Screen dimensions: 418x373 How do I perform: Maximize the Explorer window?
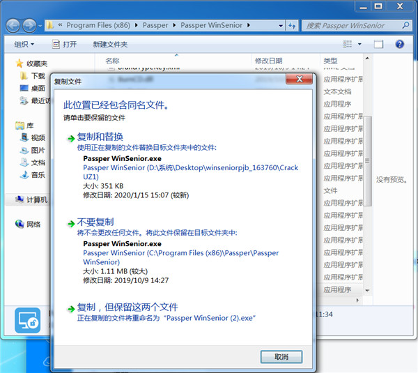[378, 6]
